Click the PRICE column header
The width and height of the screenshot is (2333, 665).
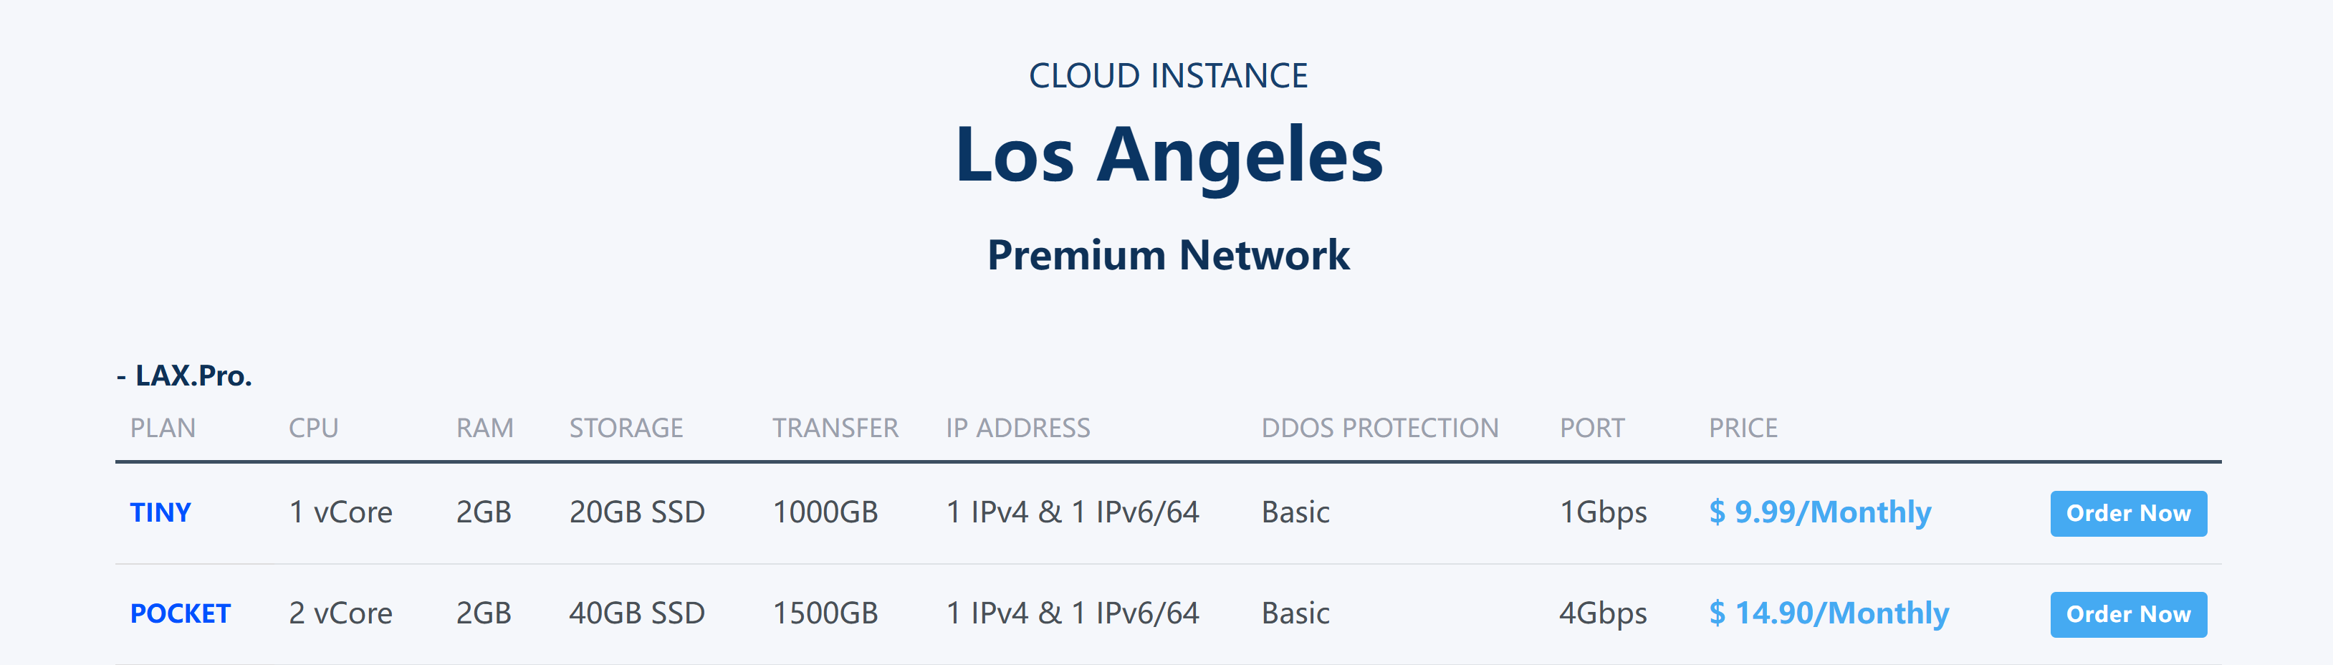coord(1743,428)
